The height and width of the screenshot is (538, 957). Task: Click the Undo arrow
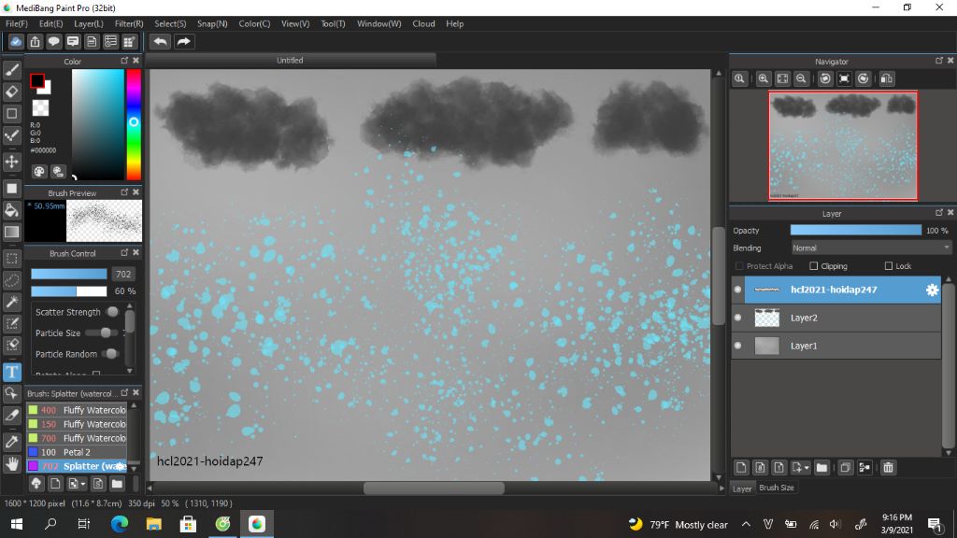(x=161, y=41)
